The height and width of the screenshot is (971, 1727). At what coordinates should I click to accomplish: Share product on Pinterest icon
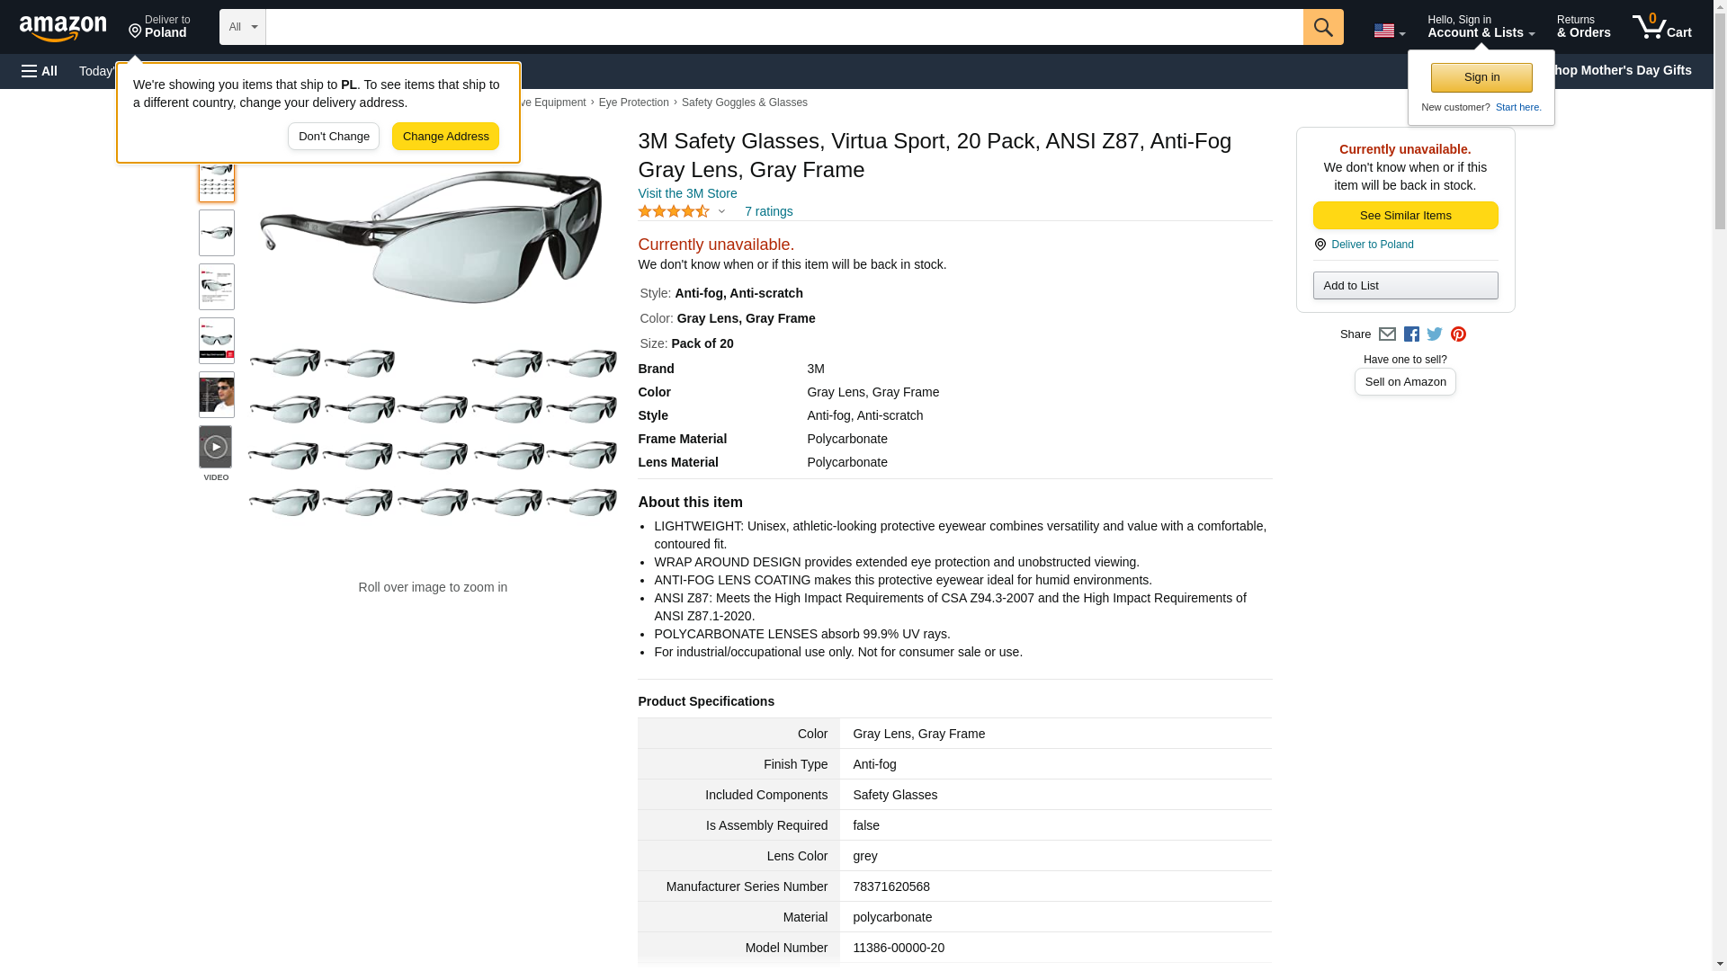coord(1458,334)
